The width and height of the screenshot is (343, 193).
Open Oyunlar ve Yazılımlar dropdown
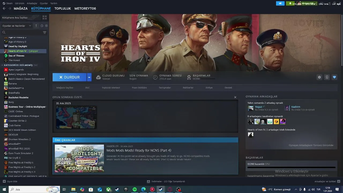[17, 26]
